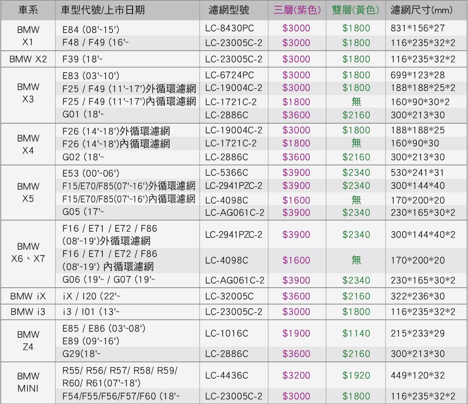This screenshot has width=468, height=404.
Task: Click model code G01 (18'~
Action: click(x=83, y=114)
